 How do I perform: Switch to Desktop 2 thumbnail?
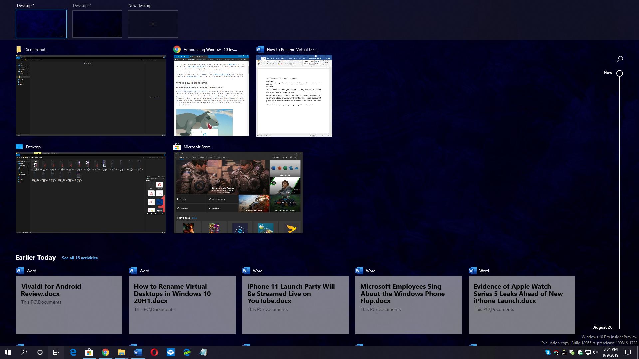[x=97, y=24]
